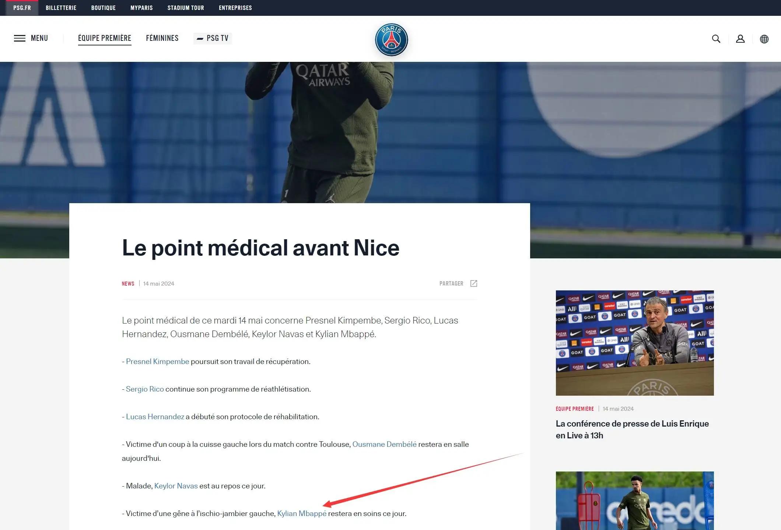Select the FÉMININES navigation tab
Image resolution: width=781 pixels, height=530 pixels.
[162, 38]
